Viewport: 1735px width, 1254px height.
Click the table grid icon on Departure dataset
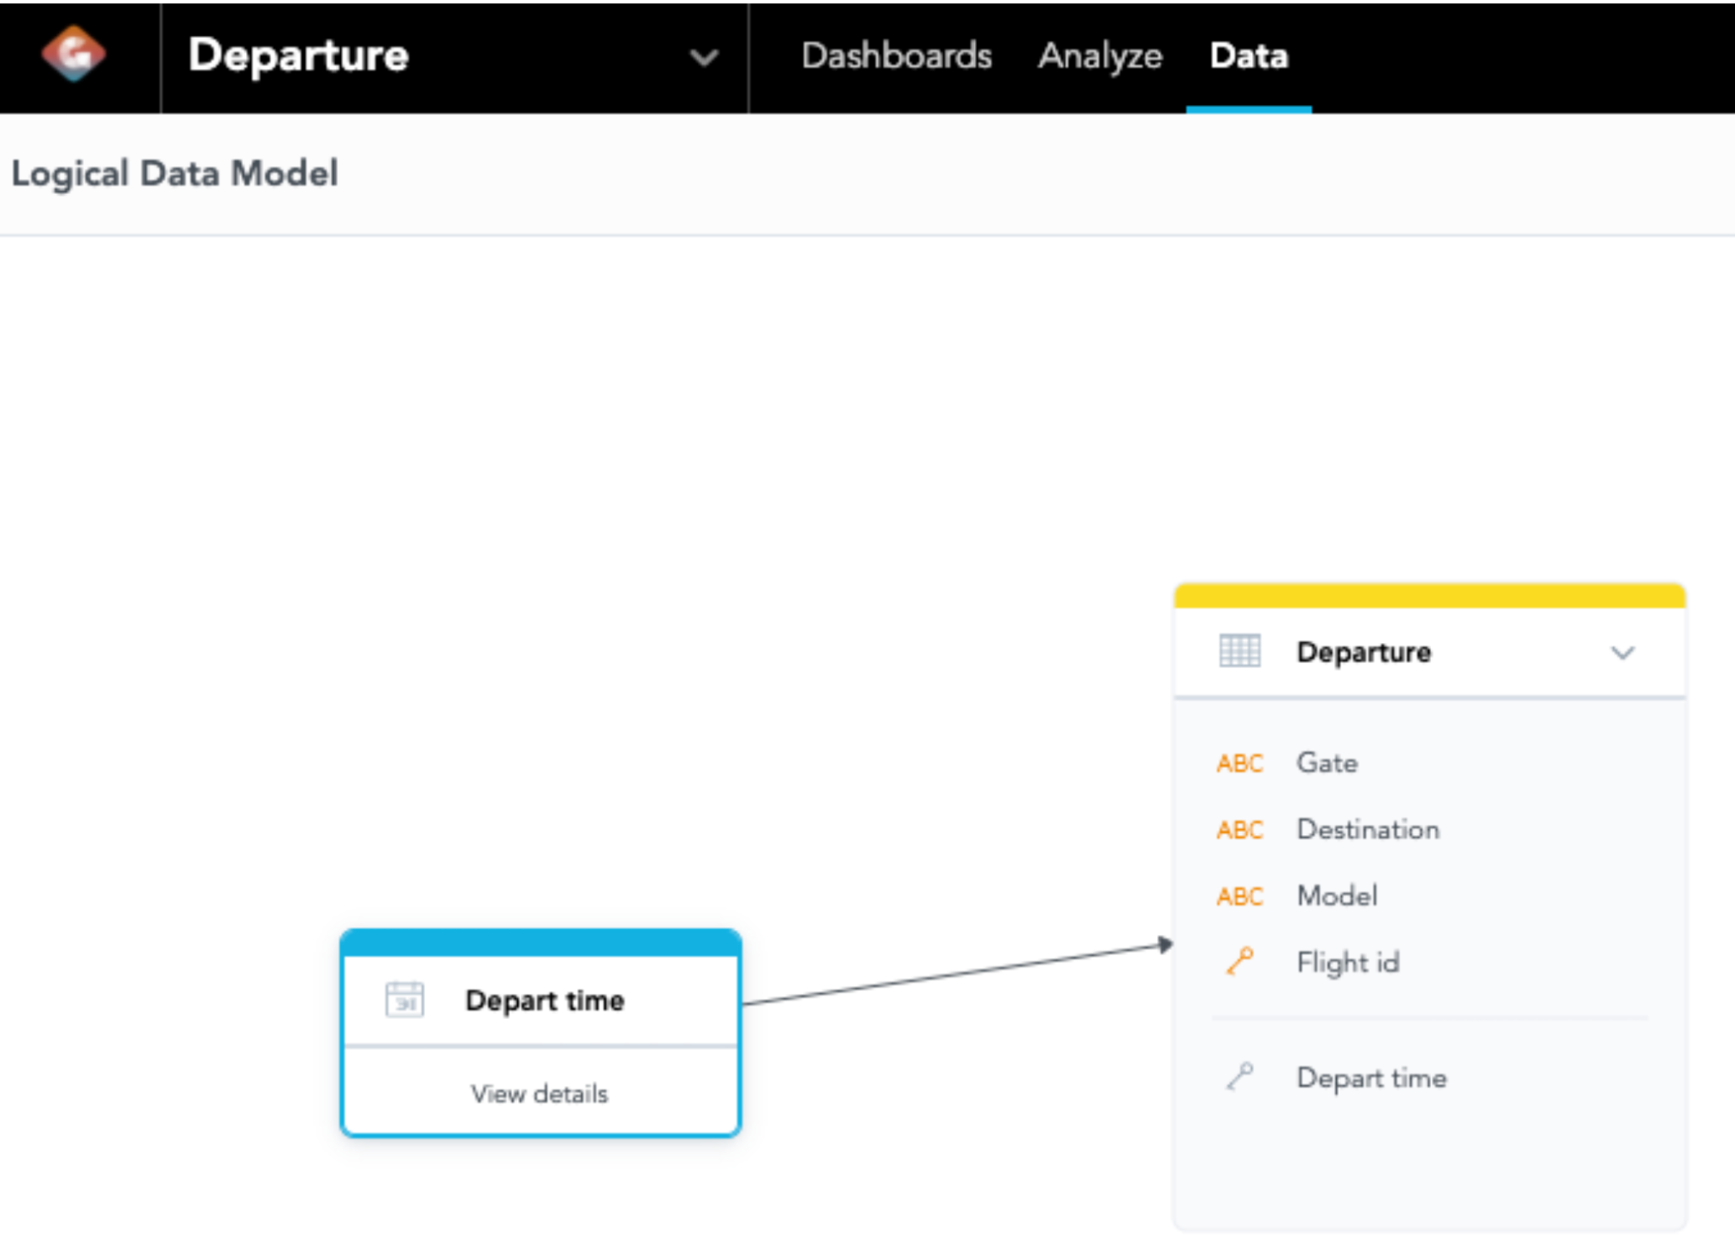(x=1238, y=651)
